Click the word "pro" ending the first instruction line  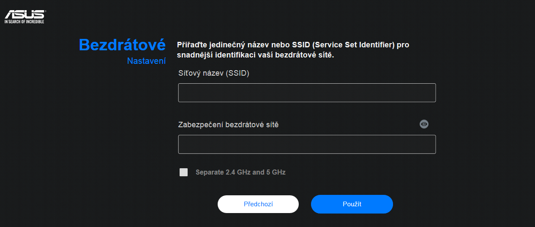(404, 44)
